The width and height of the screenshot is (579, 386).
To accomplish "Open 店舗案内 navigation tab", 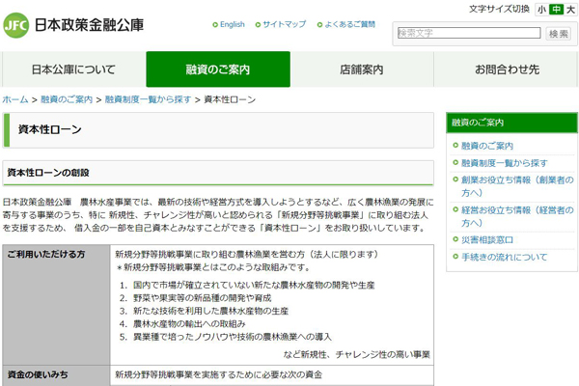I will click(x=362, y=69).
